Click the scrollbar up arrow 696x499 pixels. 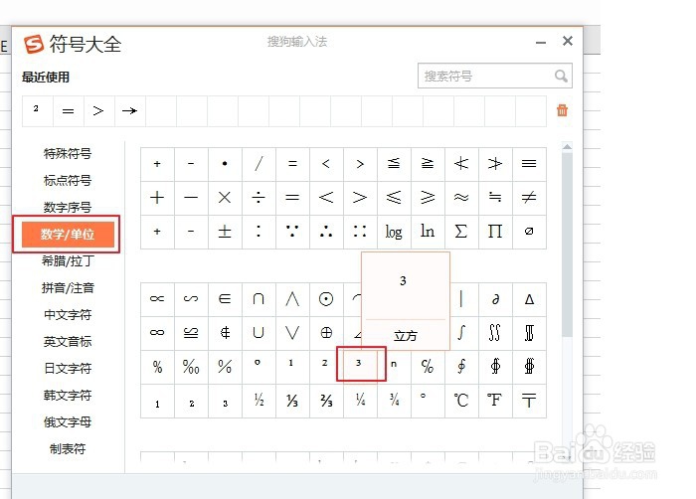(x=567, y=146)
